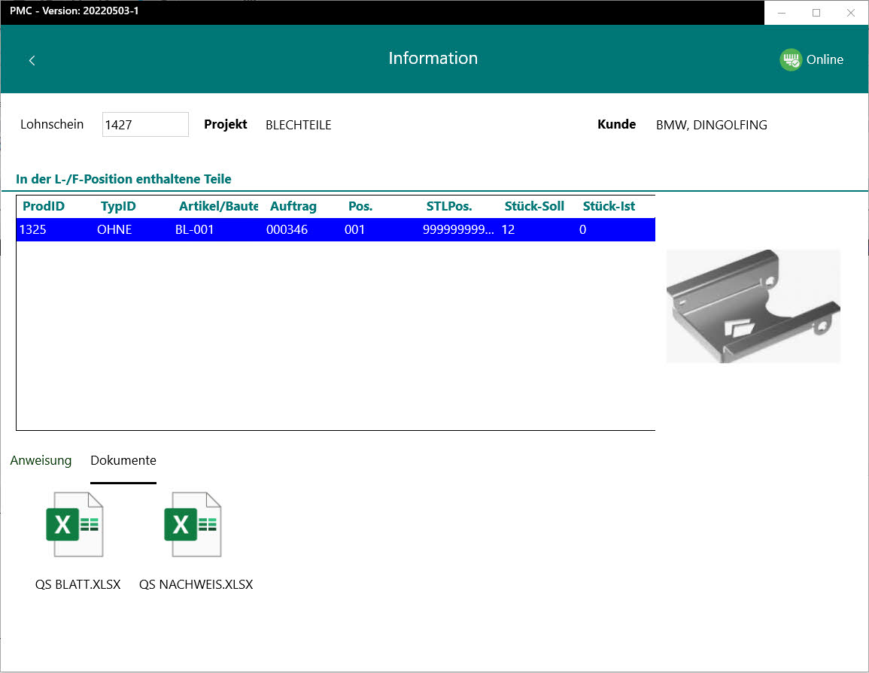
Task: Click the Auftrag column header
Action: tap(293, 206)
